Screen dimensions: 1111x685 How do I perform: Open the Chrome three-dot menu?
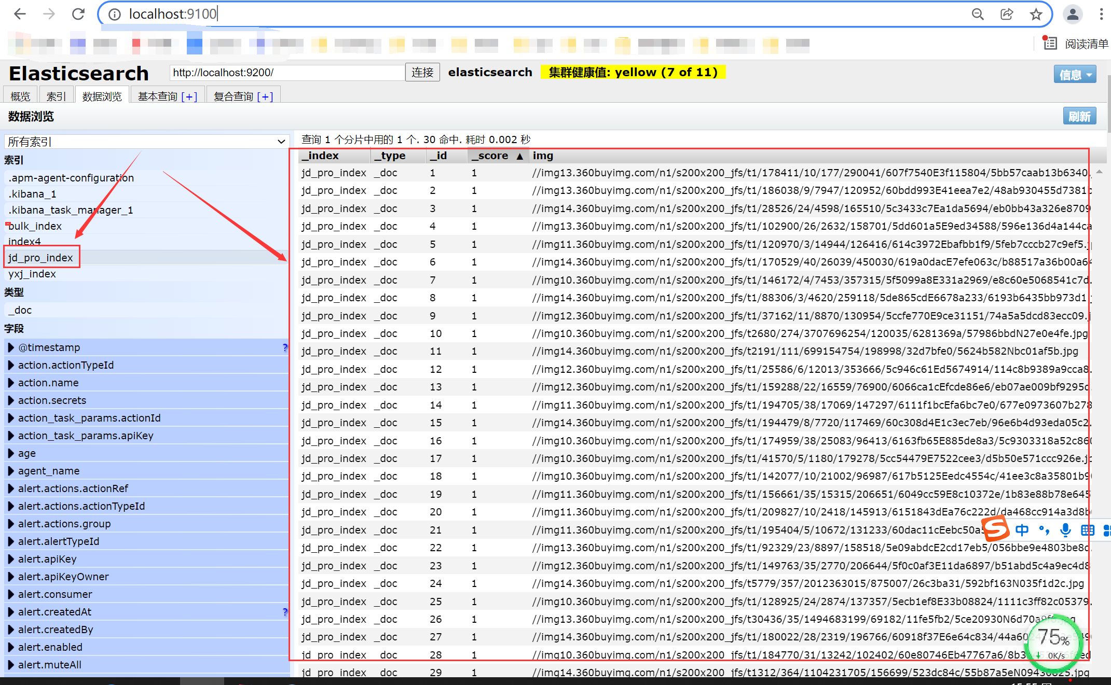point(1101,14)
